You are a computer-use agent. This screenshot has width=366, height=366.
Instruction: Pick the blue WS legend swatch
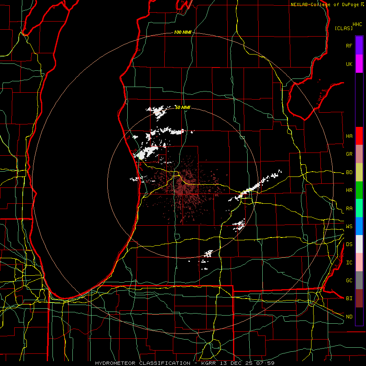coord(359,226)
